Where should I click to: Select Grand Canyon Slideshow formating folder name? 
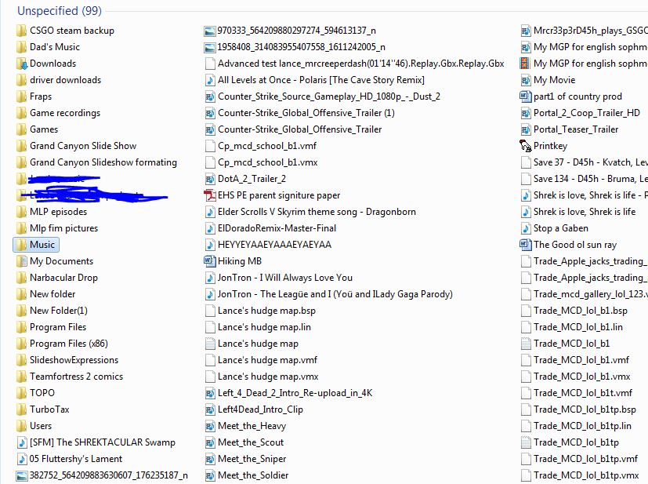[103, 162]
